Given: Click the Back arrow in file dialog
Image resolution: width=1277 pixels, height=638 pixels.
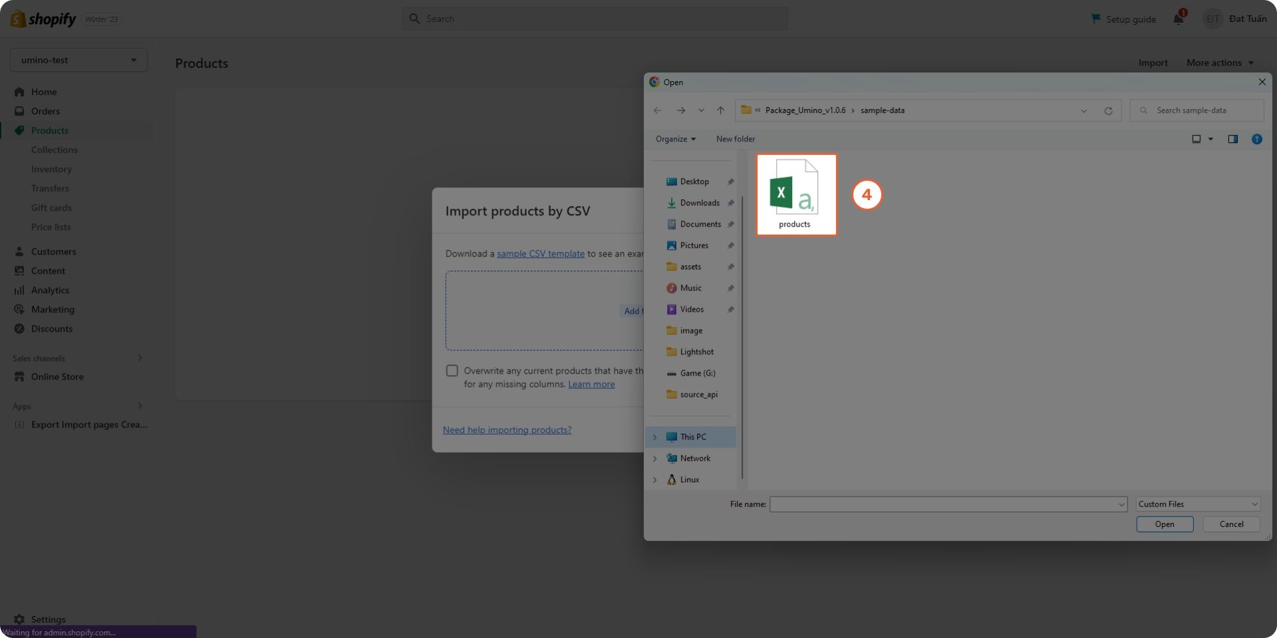Looking at the screenshot, I should [658, 110].
